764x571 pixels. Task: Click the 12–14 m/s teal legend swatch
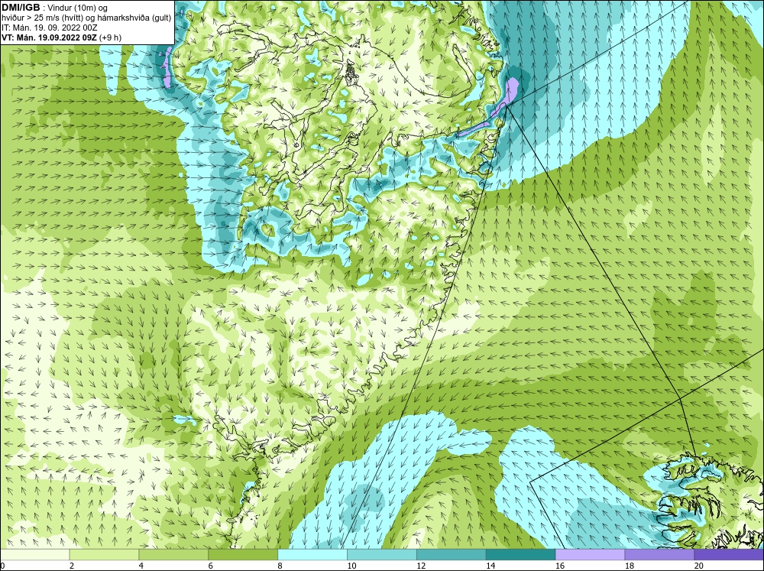[x=452, y=554]
